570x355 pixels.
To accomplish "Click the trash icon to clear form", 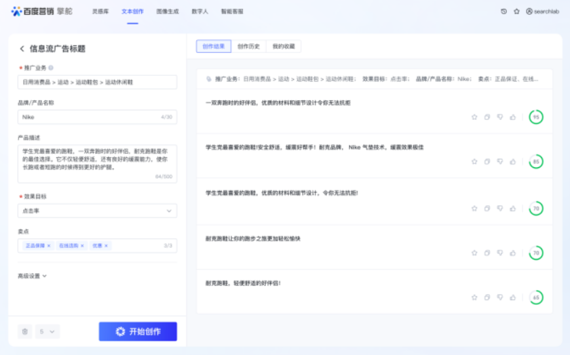I will (25, 331).
